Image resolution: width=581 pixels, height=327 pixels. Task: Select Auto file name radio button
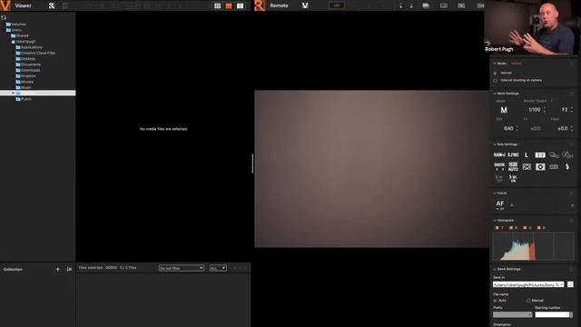point(495,301)
